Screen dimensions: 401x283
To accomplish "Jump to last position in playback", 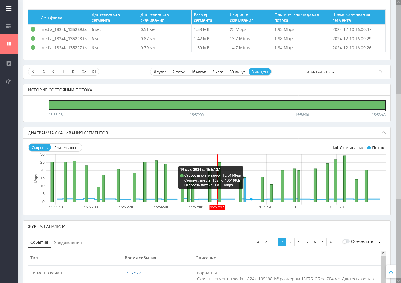I will [94, 72].
